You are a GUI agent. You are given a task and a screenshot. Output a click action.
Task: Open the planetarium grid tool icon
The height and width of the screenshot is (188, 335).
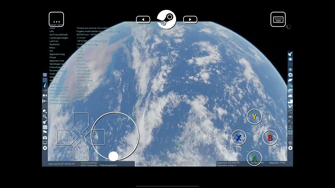45,80
